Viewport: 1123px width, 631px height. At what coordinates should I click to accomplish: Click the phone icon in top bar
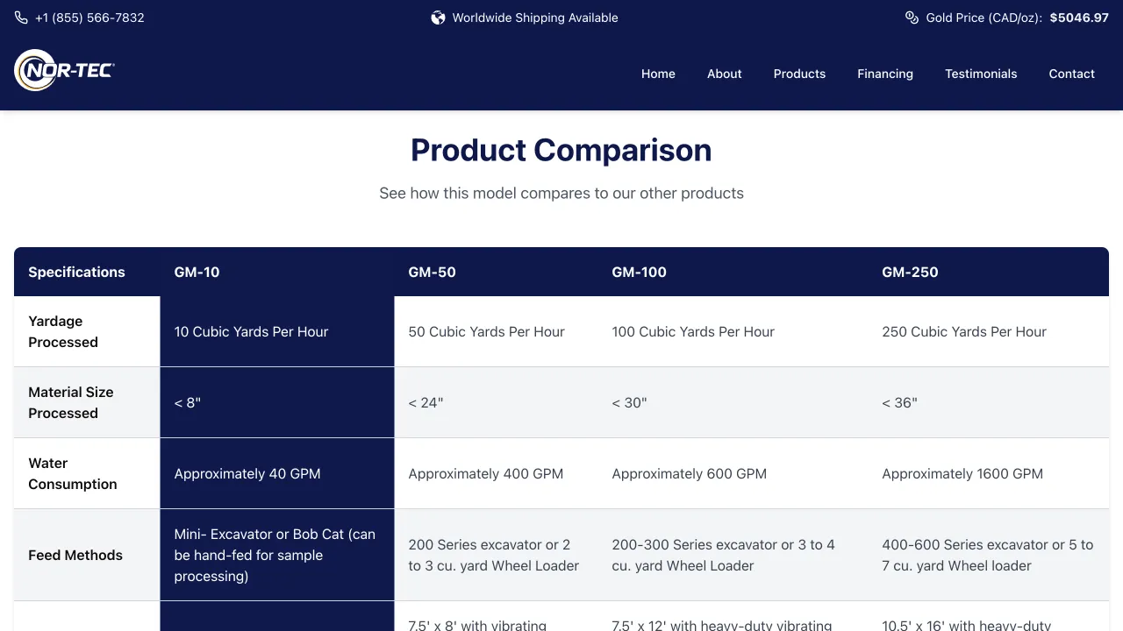[x=21, y=18]
